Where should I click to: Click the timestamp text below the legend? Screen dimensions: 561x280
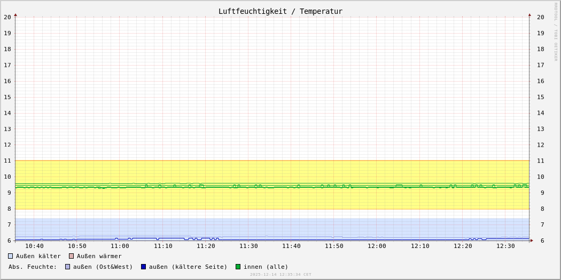(x=280, y=275)
